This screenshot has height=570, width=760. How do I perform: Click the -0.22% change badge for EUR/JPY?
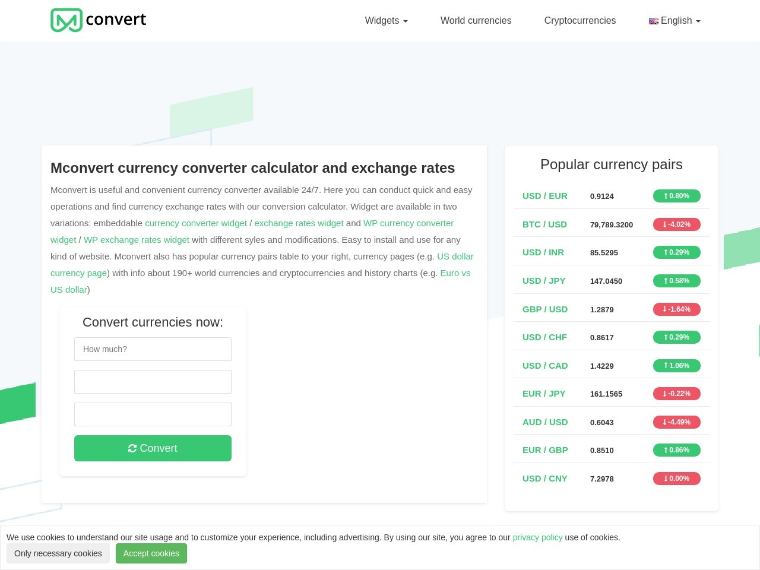click(x=677, y=394)
